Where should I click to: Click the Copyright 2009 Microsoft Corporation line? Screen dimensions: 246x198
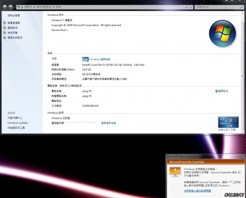pos(86,25)
